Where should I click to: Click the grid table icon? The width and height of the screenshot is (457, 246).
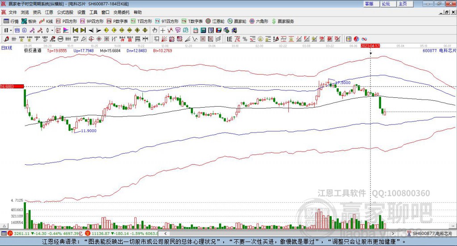[x=349, y=39]
